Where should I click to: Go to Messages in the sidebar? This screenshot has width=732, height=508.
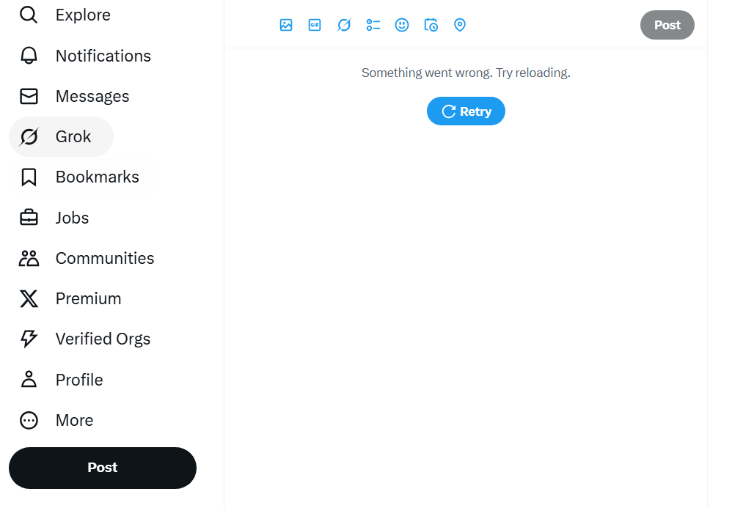coord(92,96)
